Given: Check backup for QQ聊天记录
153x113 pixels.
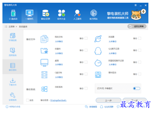Looking at the screenshot, I should click(140, 50).
